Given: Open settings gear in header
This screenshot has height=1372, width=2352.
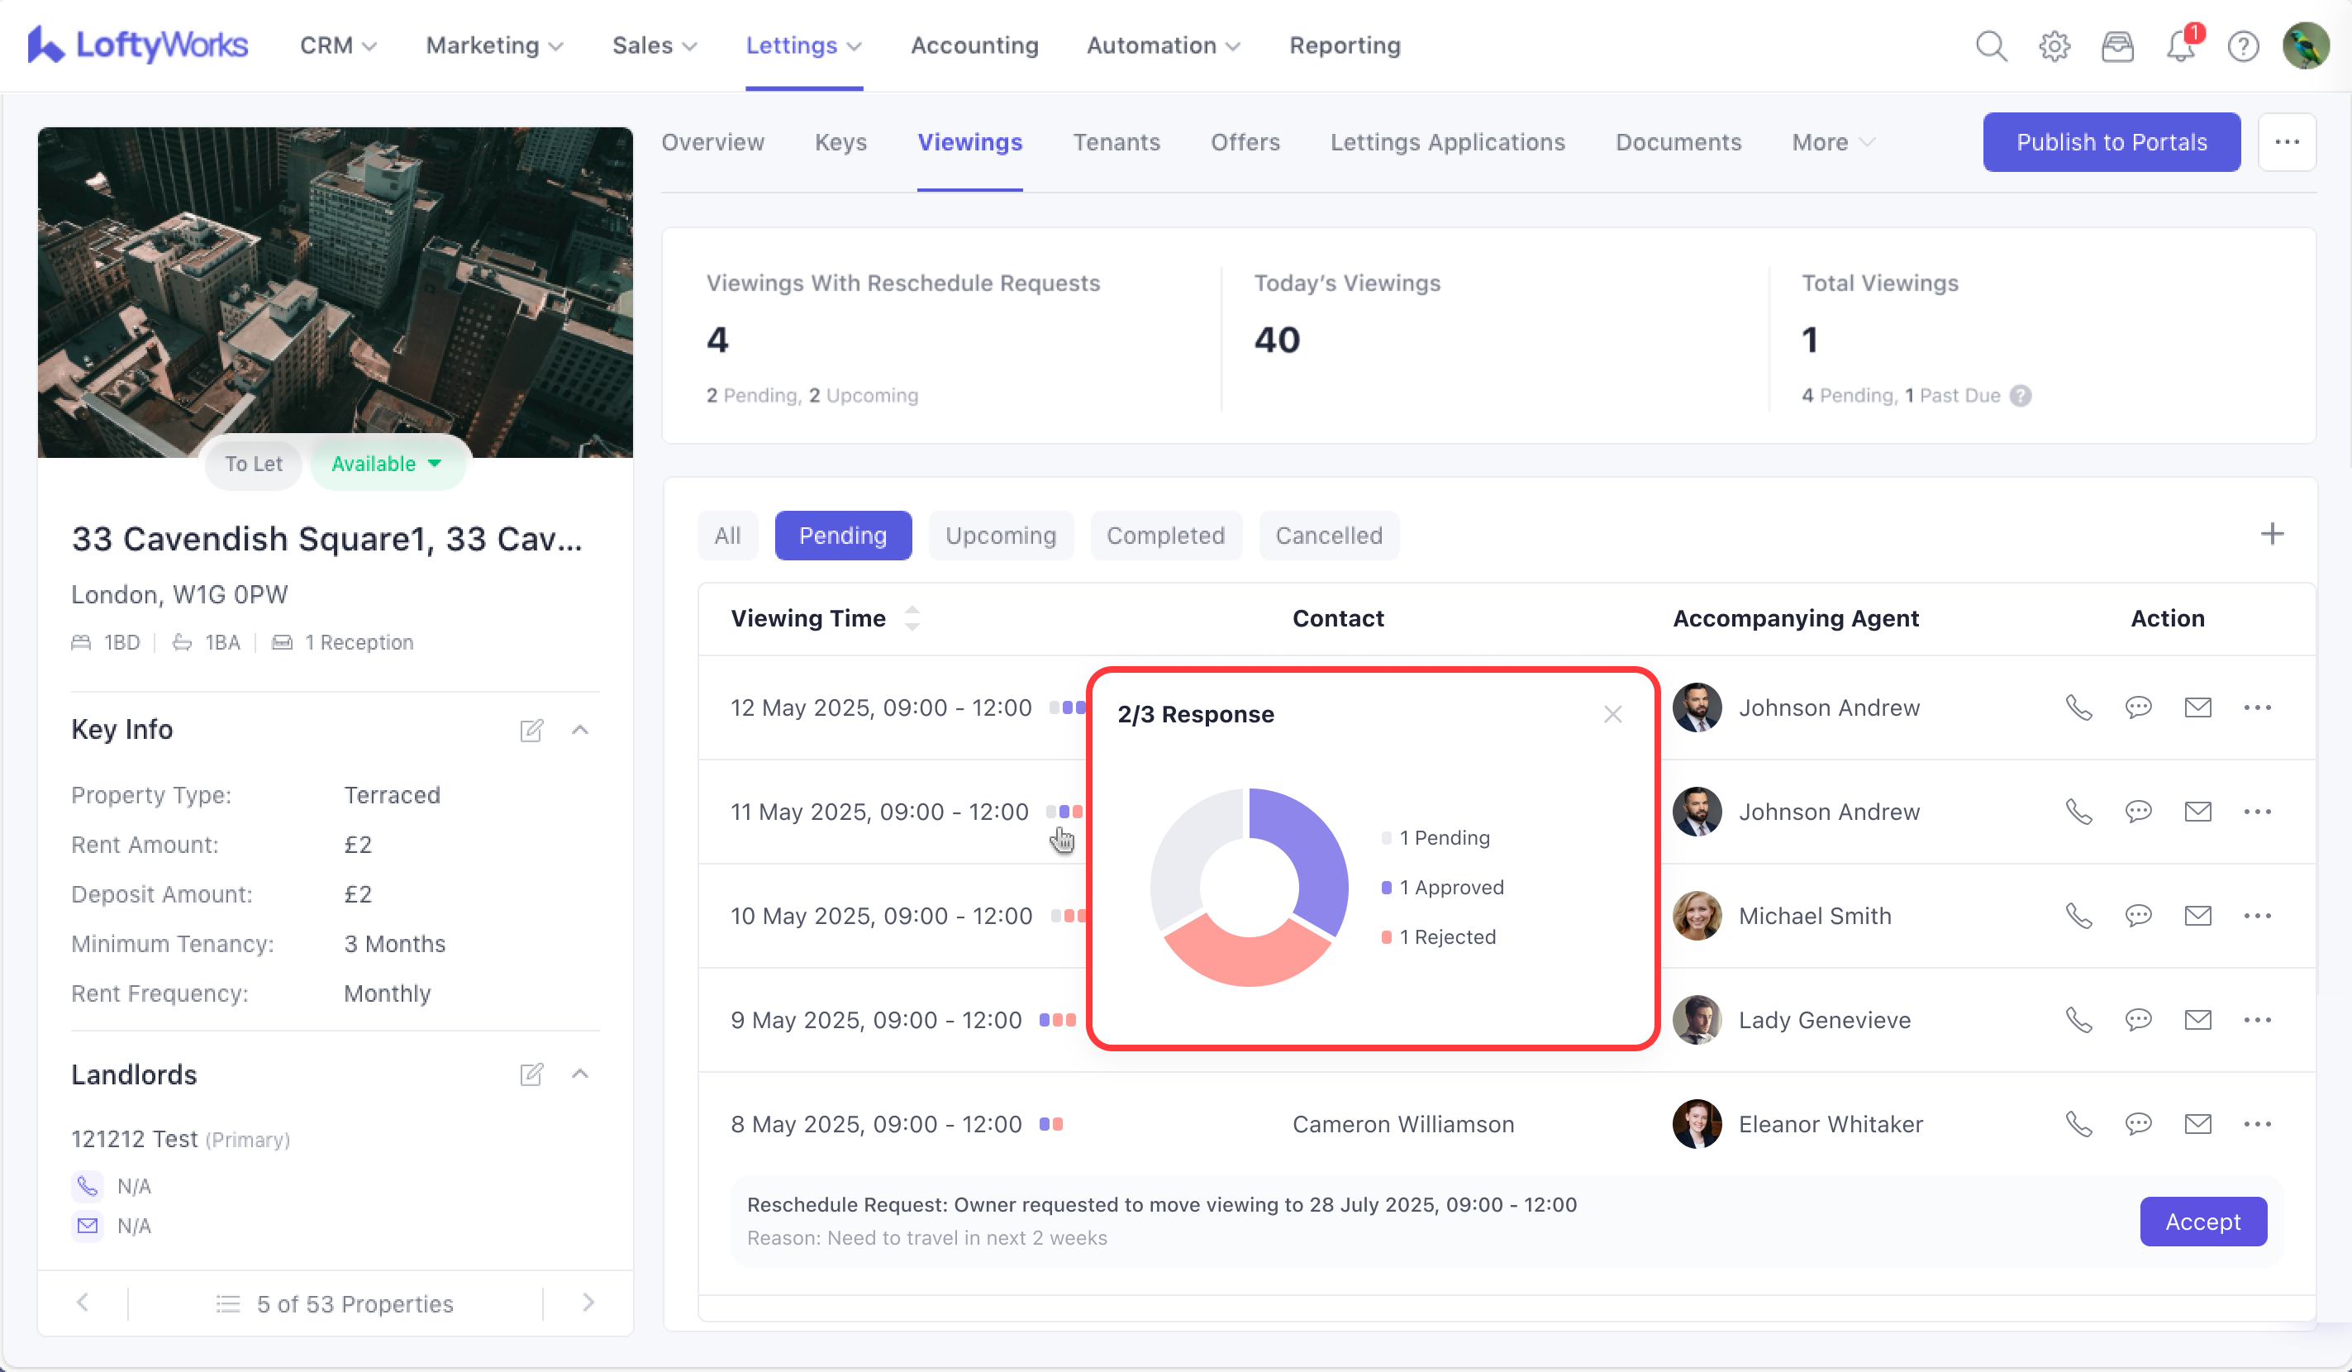Looking at the screenshot, I should [x=2054, y=45].
